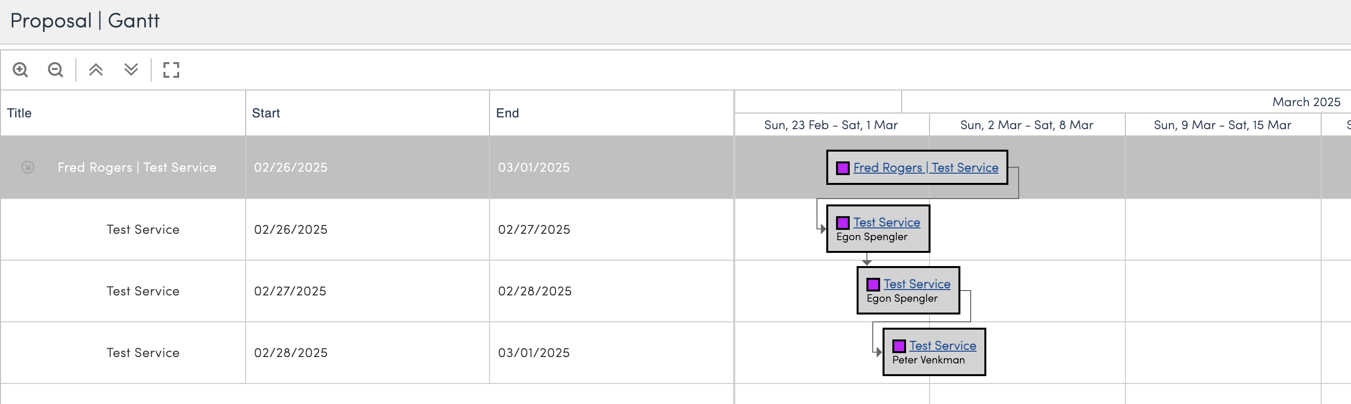Screen dimensions: 1351x404
Task: Click Sun, 9 Mar – Sat, 15 Mar header
Action: (1222, 125)
